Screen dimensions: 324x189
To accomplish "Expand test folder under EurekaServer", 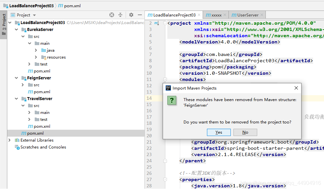I will point(29,64).
